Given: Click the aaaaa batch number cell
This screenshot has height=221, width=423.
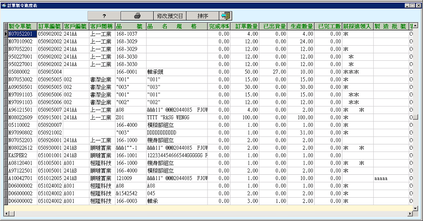Looking at the screenshot, I should [390, 179].
